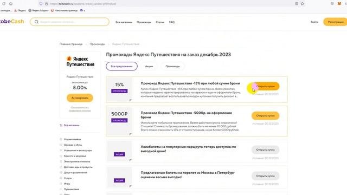The image size is (347, 195).
Task: Select the Все предложения filter tab
Action: click(x=121, y=66)
